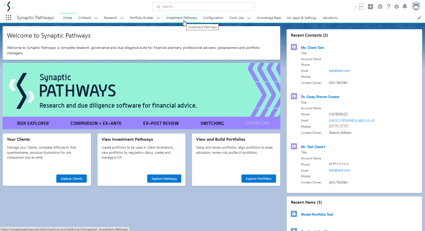Open the favorites list dropdown arrow
This screenshot has height=231, width=425.
362,7
